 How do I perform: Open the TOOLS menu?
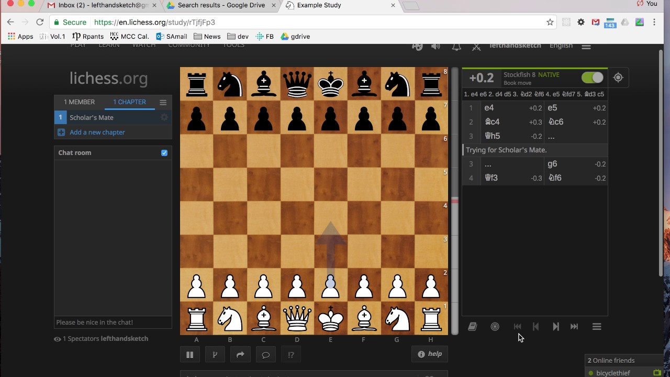pyautogui.click(x=233, y=46)
